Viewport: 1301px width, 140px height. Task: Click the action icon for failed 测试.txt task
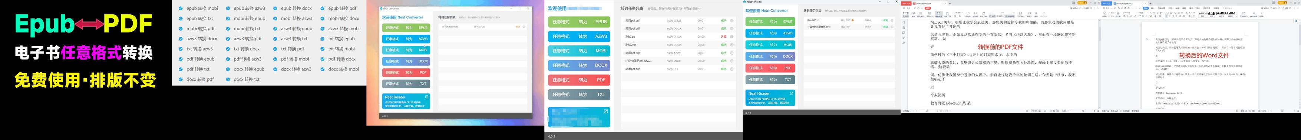pyautogui.click(x=732, y=37)
